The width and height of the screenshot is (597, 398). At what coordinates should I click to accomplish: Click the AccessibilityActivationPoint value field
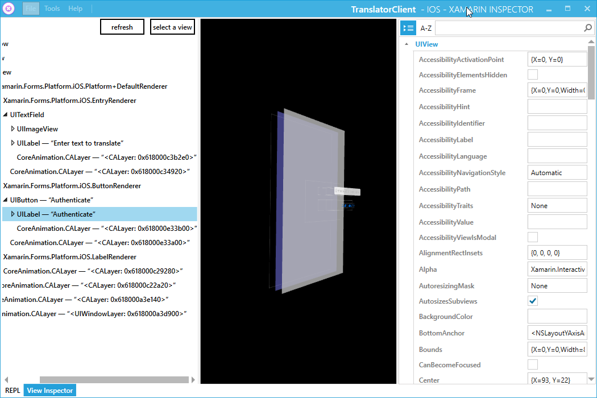click(557, 59)
